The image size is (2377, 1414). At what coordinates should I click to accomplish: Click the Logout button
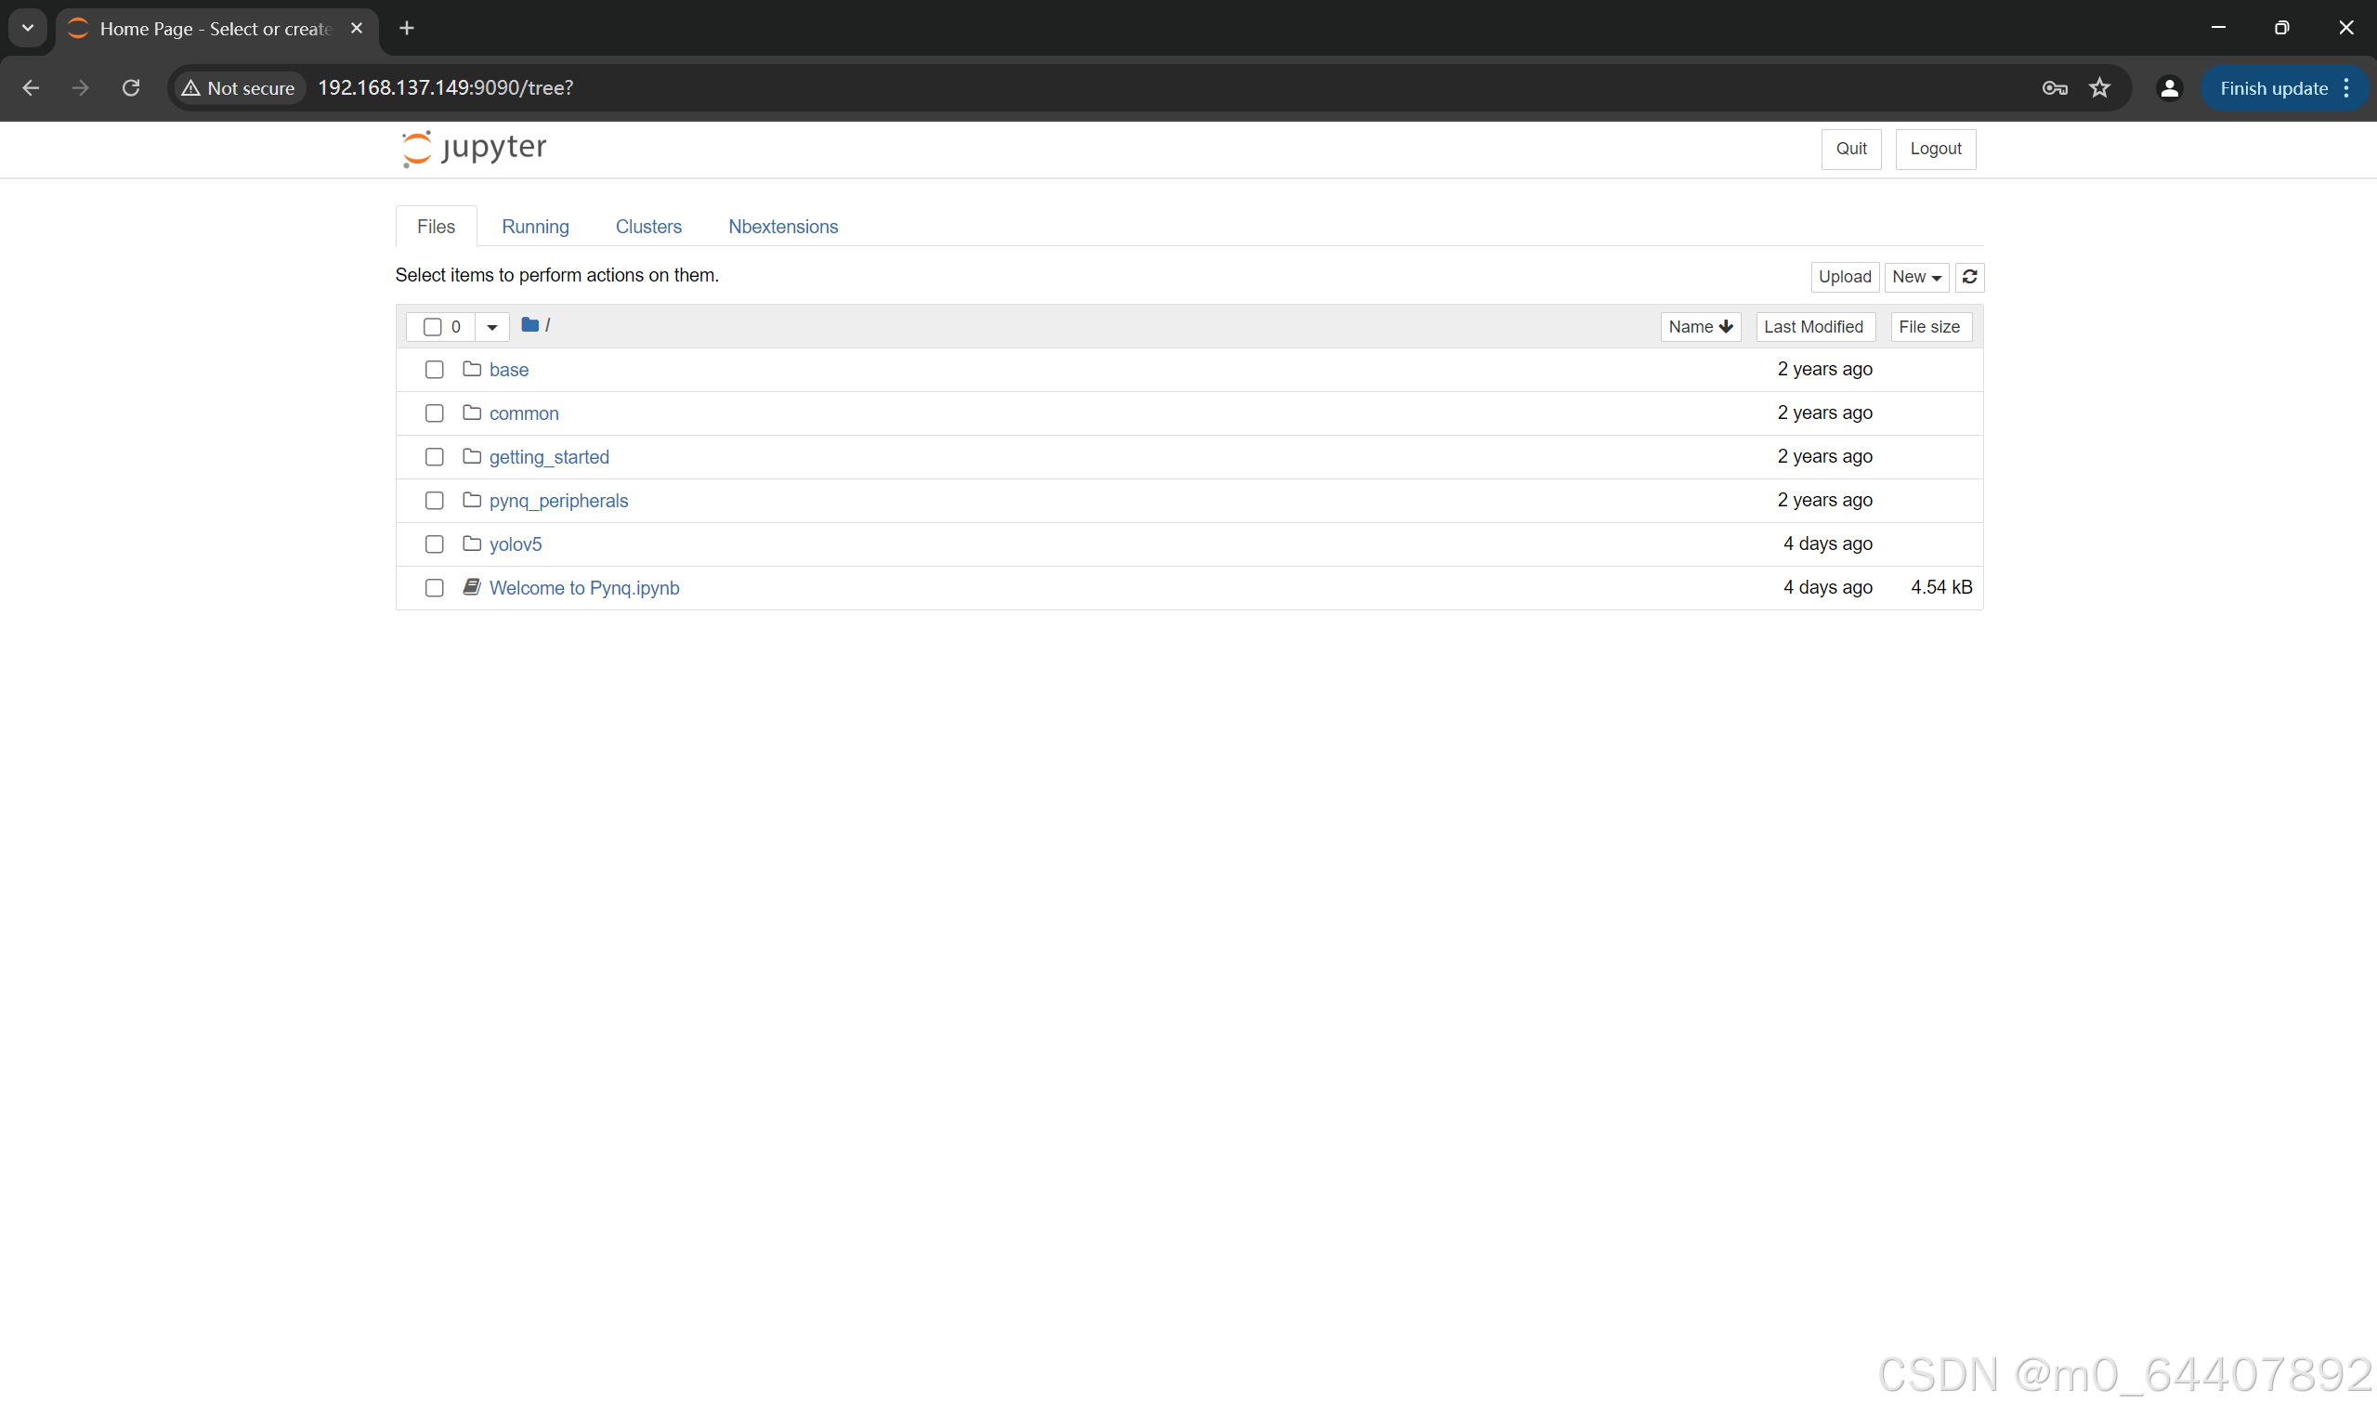coord(1935,149)
